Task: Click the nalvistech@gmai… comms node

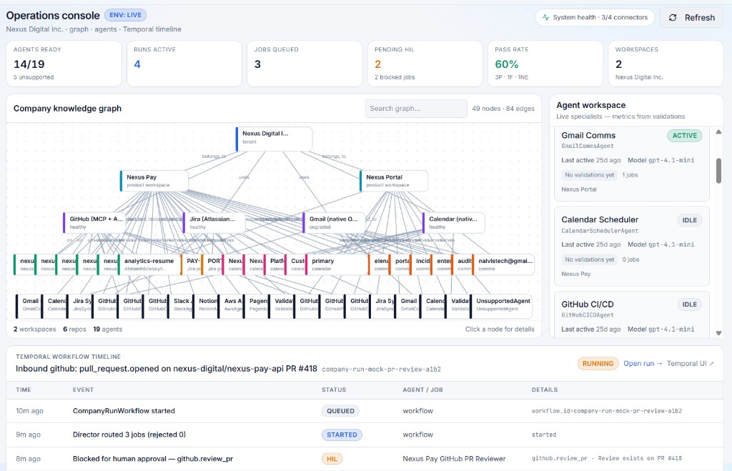Action: coord(503,264)
